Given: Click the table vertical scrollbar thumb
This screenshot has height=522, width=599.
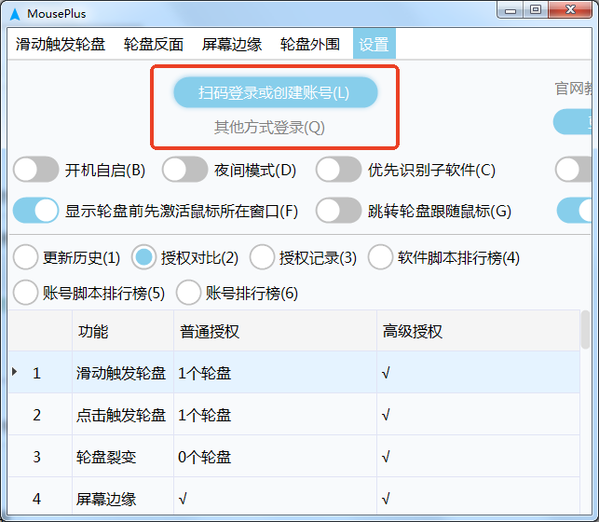Looking at the screenshot, I should tap(585, 330).
